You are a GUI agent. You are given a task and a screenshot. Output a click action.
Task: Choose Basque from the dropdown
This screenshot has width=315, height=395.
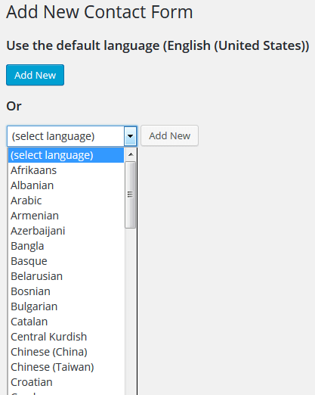click(x=66, y=261)
